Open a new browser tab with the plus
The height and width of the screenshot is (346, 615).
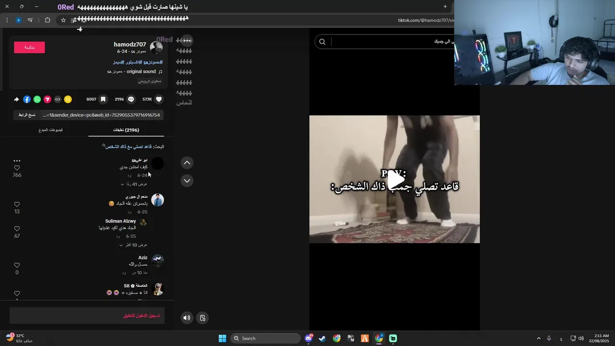pyautogui.click(x=445, y=7)
